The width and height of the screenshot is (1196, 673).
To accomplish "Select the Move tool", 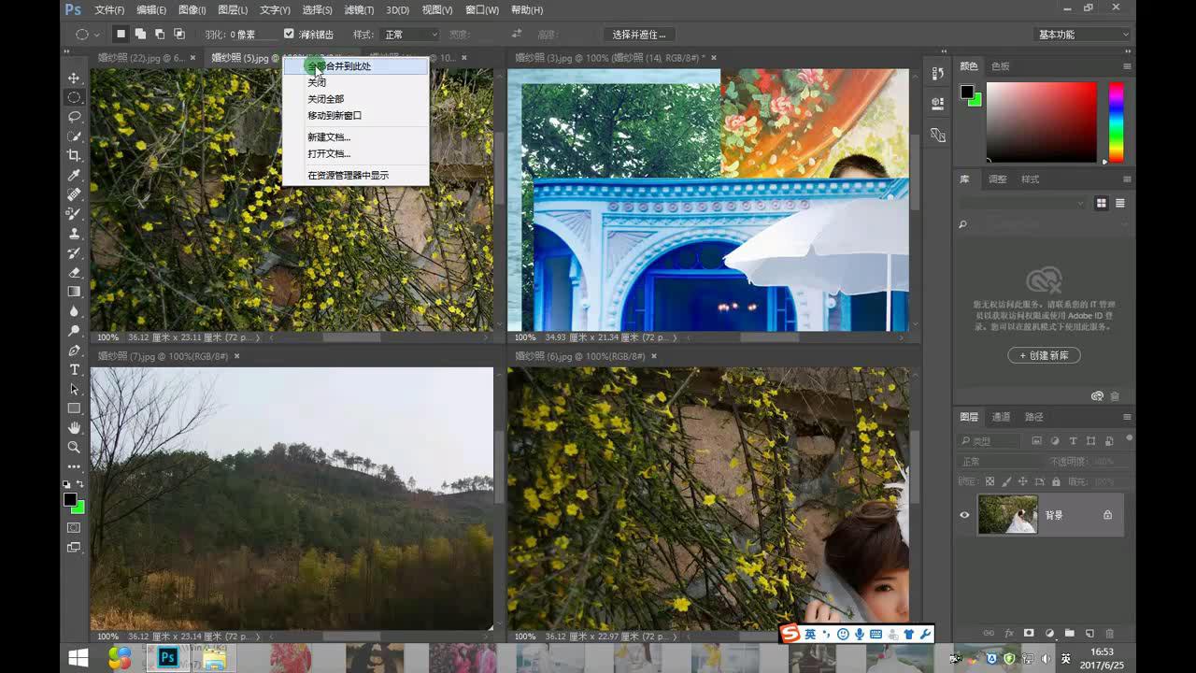I will pyautogui.click(x=74, y=78).
